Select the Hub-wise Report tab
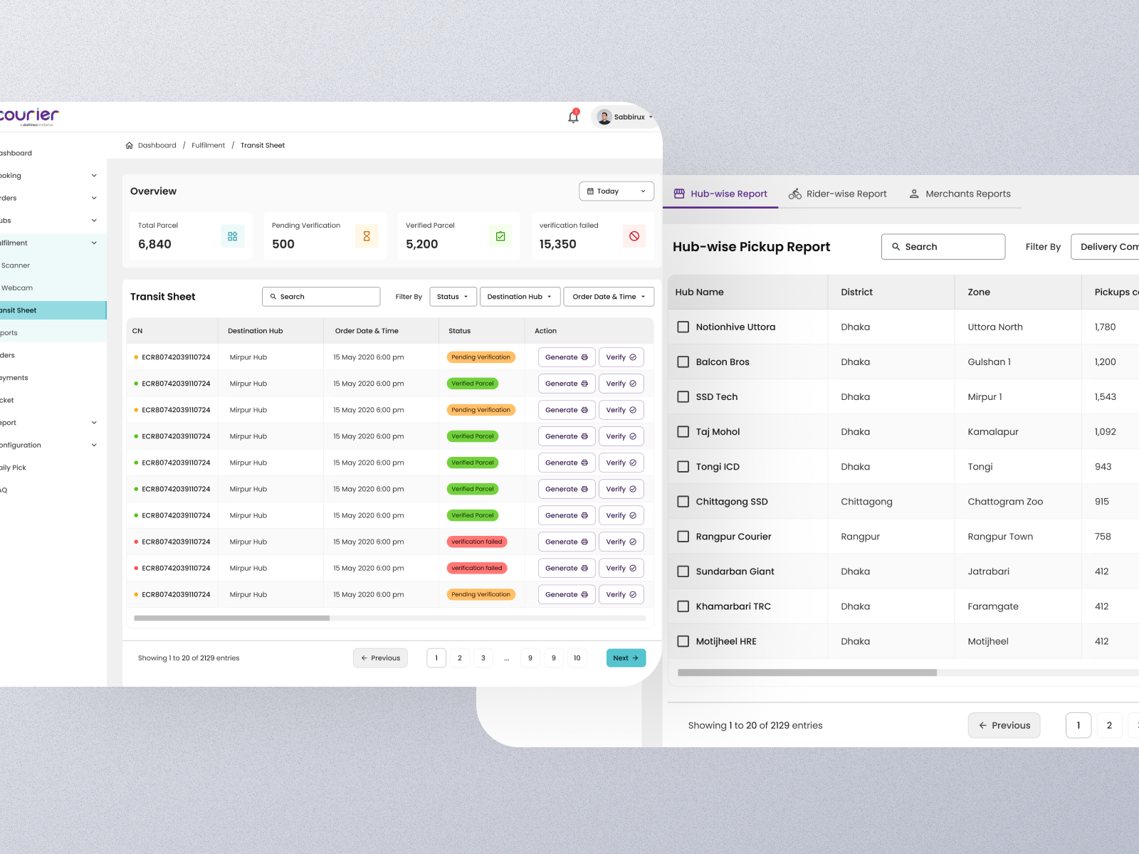This screenshot has width=1139, height=854. click(720, 194)
